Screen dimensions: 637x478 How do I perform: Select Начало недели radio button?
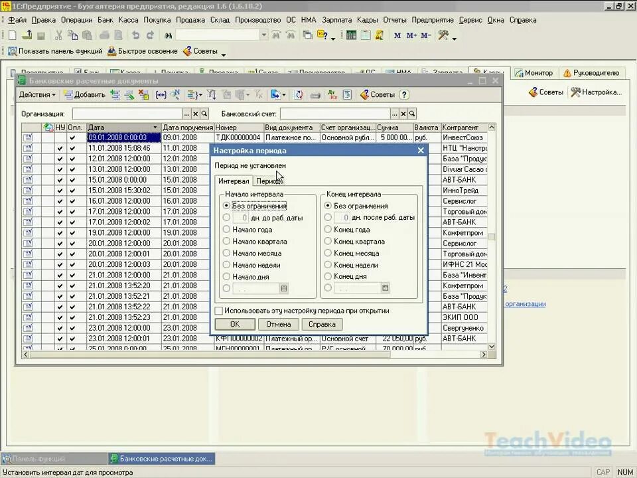click(x=227, y=265)
